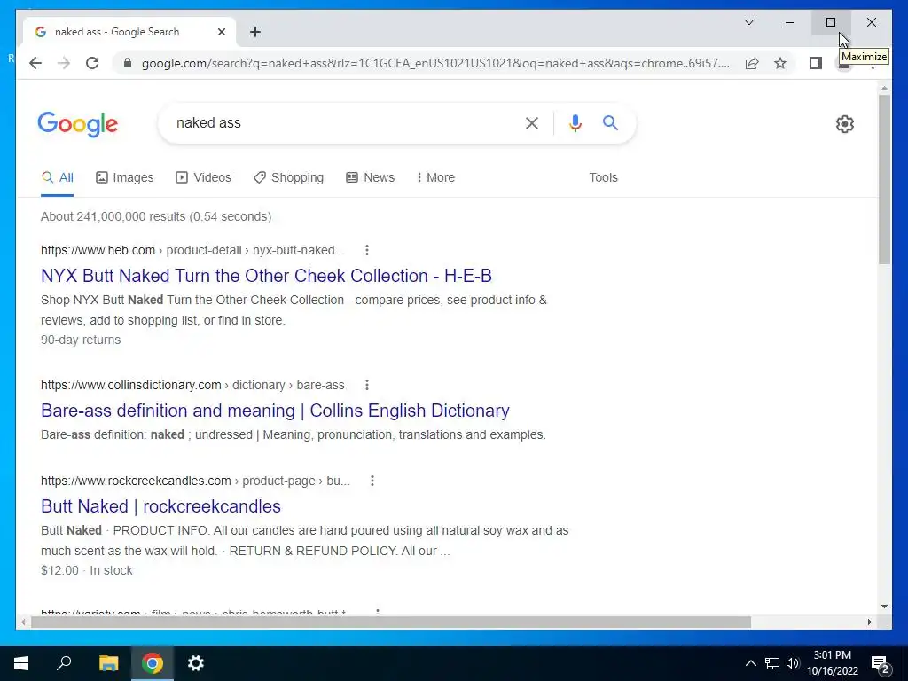Open the Collins dictionary result options menu
Screen dimensions: 908x681
pyautogui.click(x=366, y=385)
